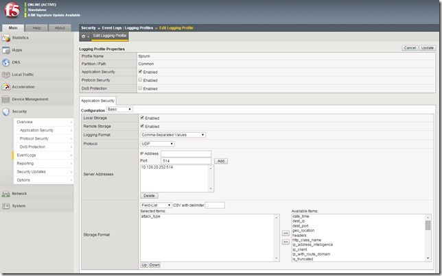442x276 pixels.
Task: Open the Acceleration gauge icon
Action: tap(6, 87)
